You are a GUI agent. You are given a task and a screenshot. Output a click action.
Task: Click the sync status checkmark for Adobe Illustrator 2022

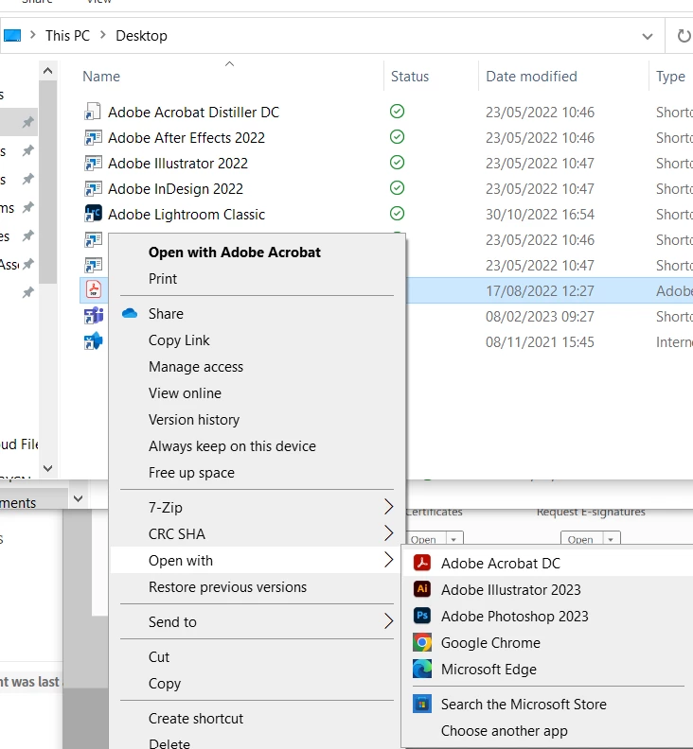397,163
